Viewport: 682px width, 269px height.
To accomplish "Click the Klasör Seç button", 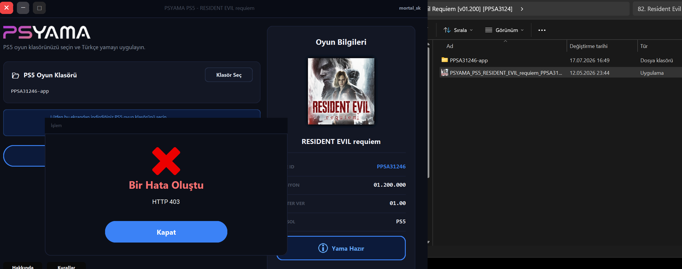I will (x=229, y=75).
